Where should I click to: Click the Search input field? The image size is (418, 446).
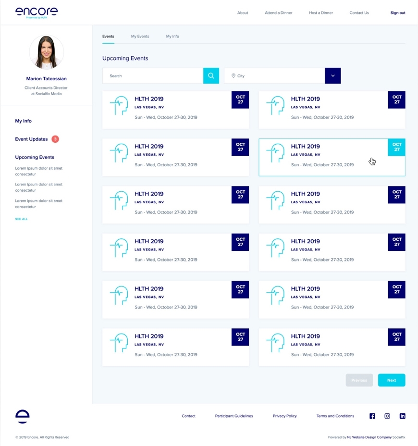tap(153, 75)
